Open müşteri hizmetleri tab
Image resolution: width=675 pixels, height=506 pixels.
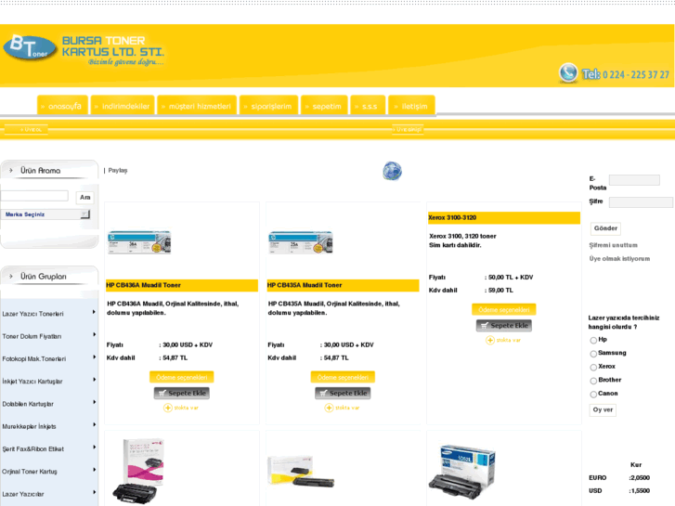[197, 105]
